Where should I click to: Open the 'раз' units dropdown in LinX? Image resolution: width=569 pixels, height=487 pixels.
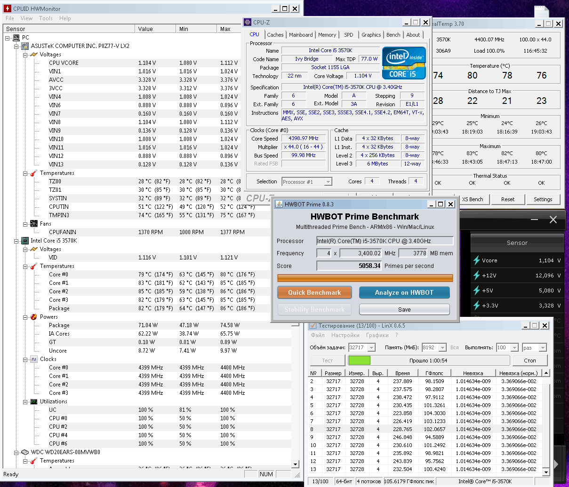point(543,348)
